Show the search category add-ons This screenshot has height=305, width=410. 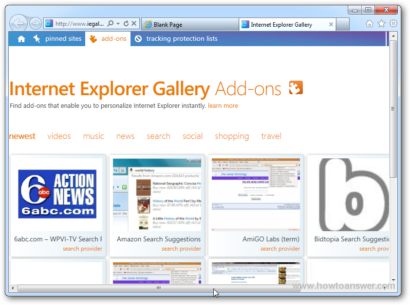(x=158, y=136)
